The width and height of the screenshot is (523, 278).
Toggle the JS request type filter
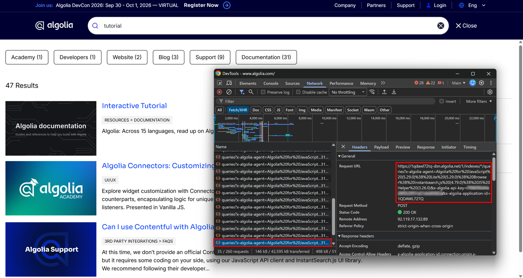coord(278,110)
